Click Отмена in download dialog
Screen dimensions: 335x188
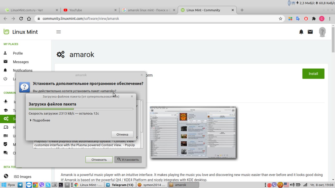pyautogui.click(x=122, y=134)
